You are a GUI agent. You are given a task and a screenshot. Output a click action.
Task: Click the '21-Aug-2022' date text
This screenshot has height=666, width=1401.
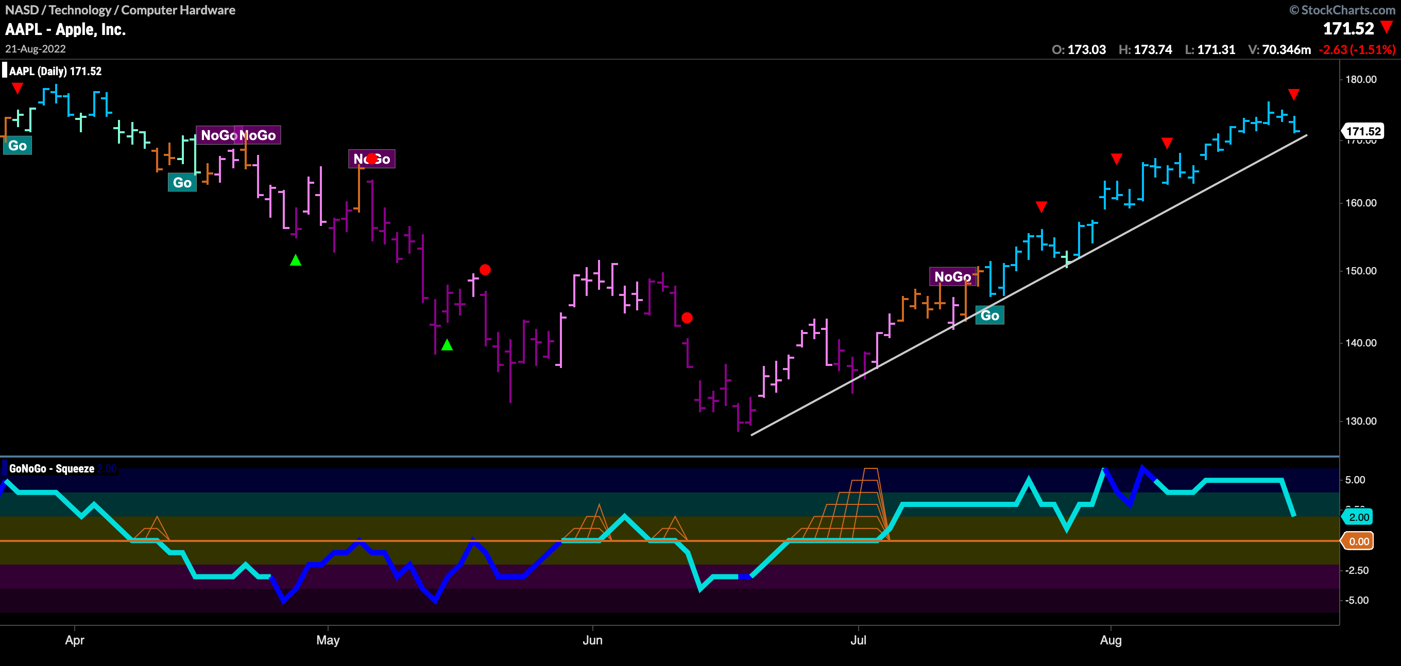click(36, 49)
